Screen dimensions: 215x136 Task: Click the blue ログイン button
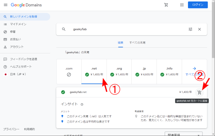click(198, 5)
